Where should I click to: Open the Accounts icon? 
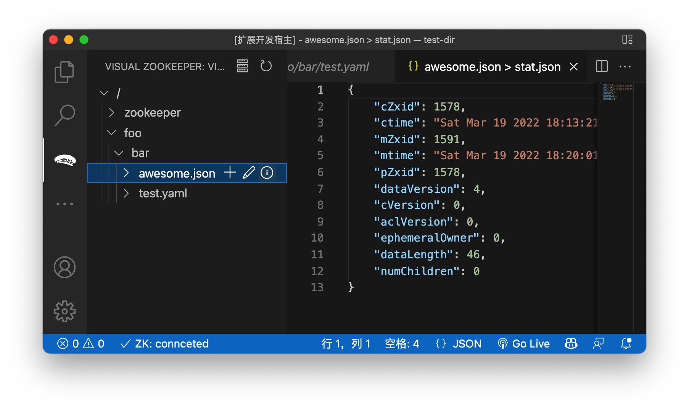[64, 267]
